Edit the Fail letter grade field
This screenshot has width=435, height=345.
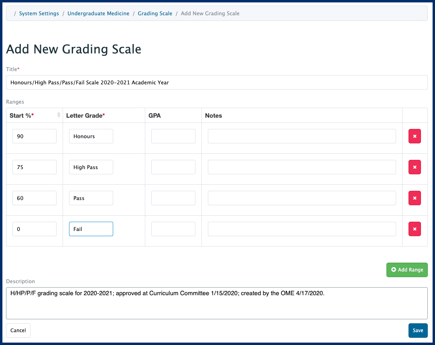click(x=91, y=229)
